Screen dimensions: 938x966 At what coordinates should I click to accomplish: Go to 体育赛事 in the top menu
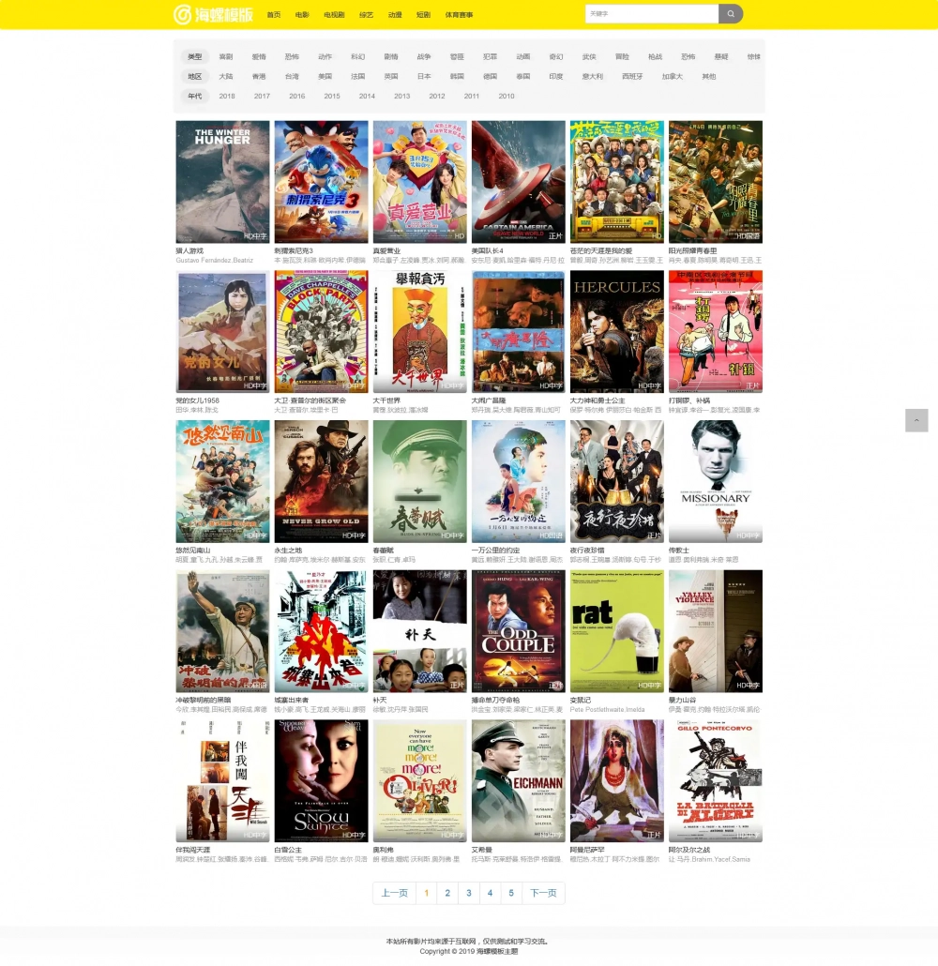tap(459, 15)
